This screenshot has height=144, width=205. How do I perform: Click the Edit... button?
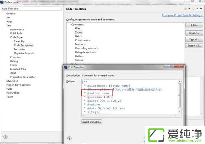point(194,25)
